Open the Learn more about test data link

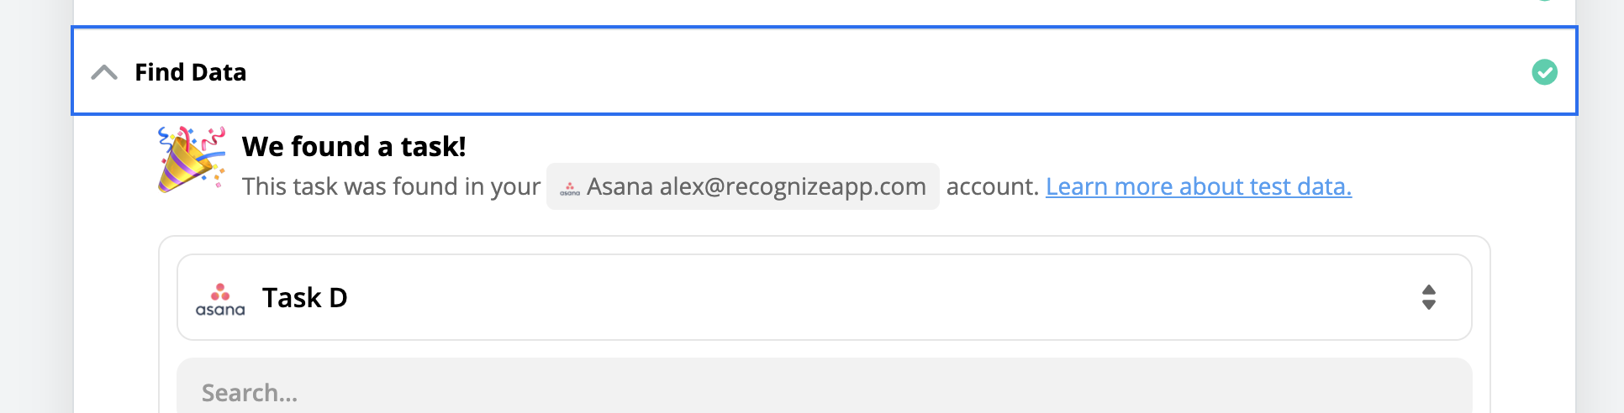point(1198,186)
